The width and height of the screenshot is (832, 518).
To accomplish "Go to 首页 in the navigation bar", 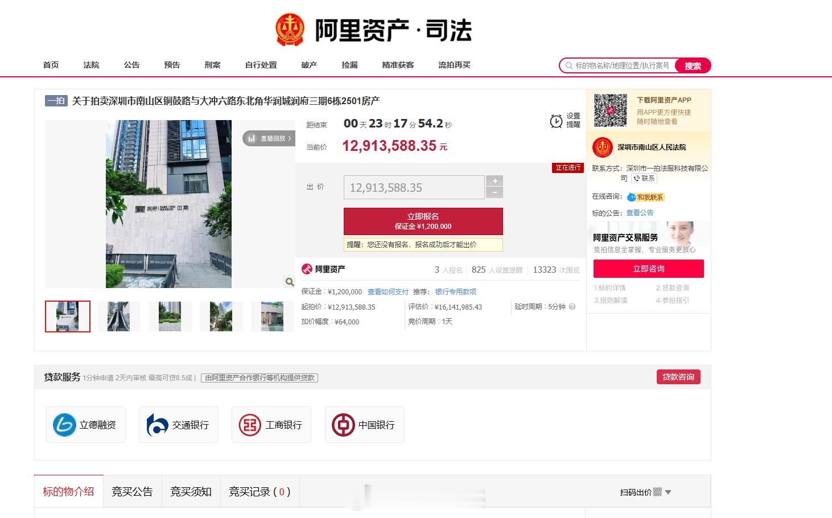I will click(x=51, y=65).
